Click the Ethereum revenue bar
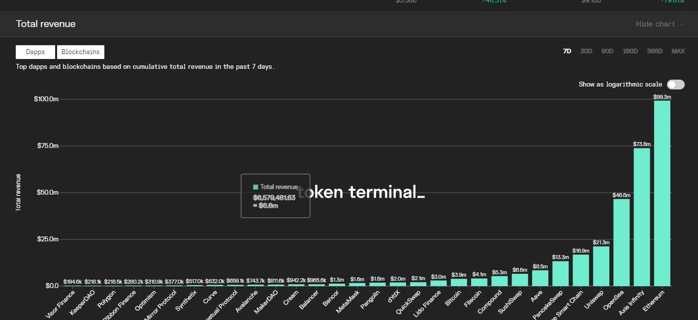Screen dimensions: 698x320 [x=662, y=193]
